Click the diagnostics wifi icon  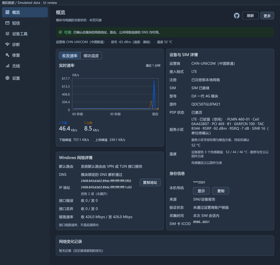7,44
